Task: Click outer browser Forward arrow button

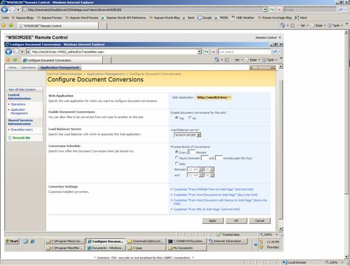Action: click(12, 10)
